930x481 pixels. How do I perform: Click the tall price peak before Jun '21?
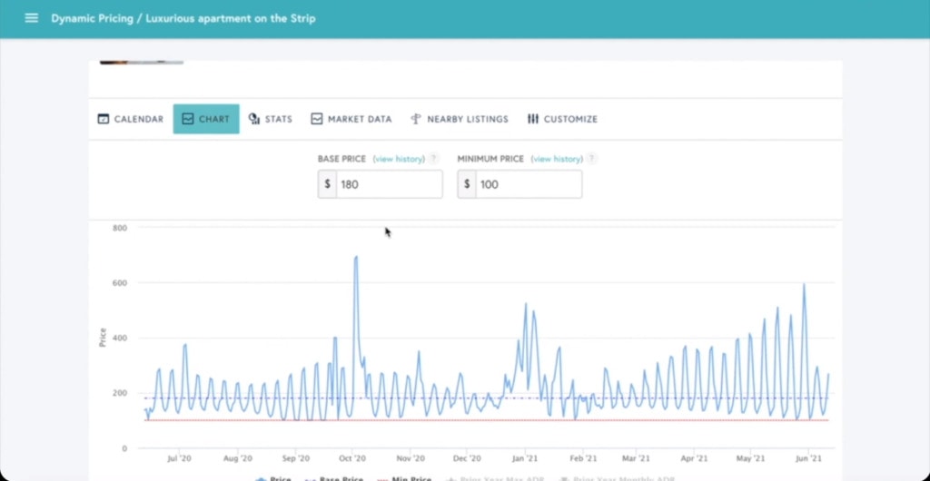click(805, 285)
